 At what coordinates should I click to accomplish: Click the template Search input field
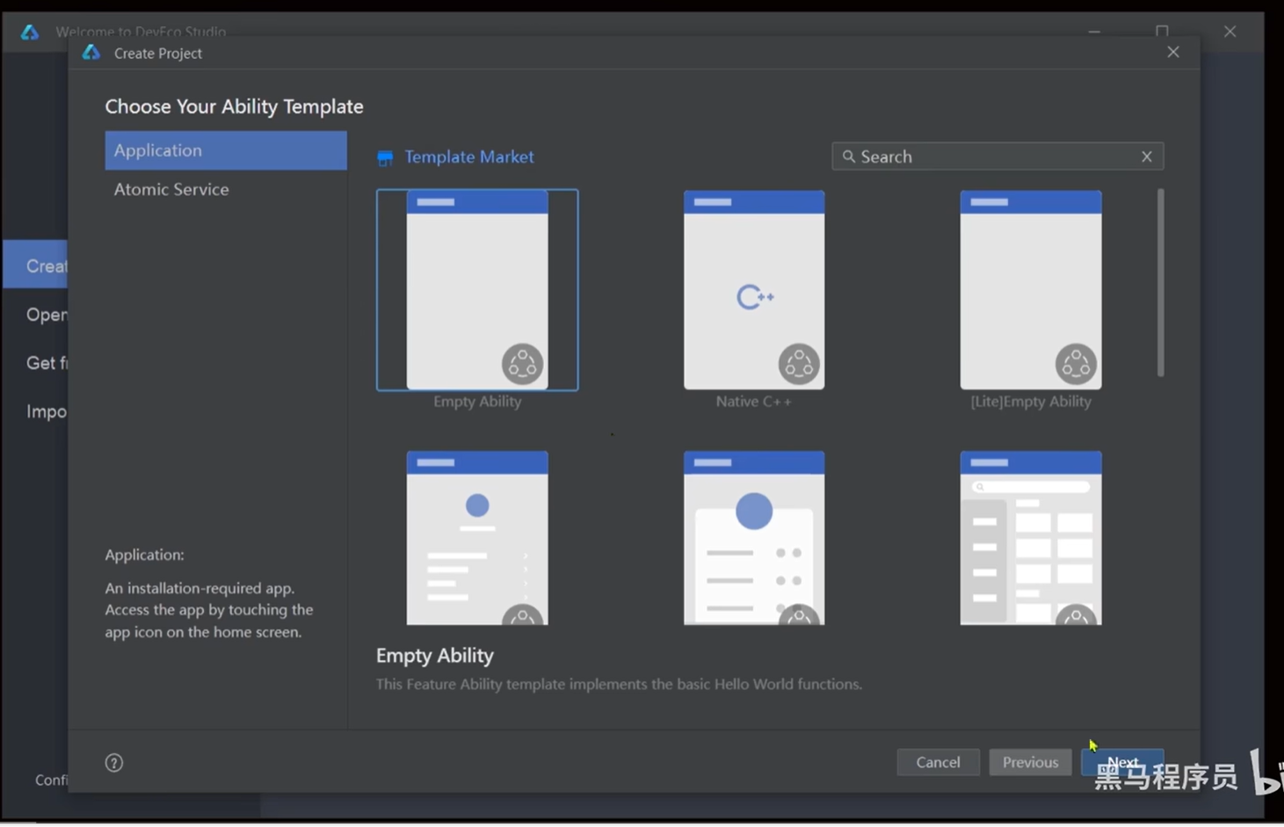point(993,156)
